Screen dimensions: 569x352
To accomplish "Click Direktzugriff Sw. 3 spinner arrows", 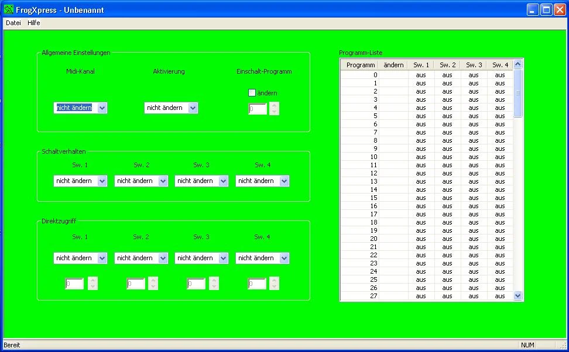I will point(214,284).
